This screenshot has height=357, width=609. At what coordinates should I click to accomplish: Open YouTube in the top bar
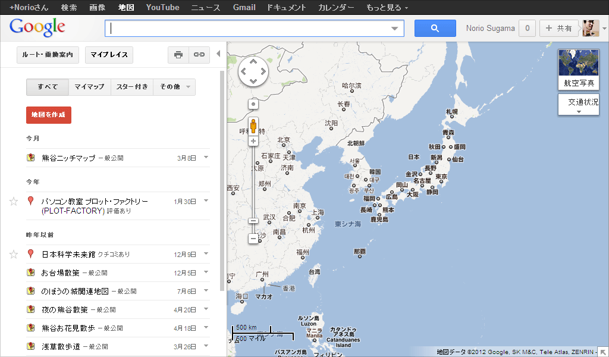click(x=163, y=7)
